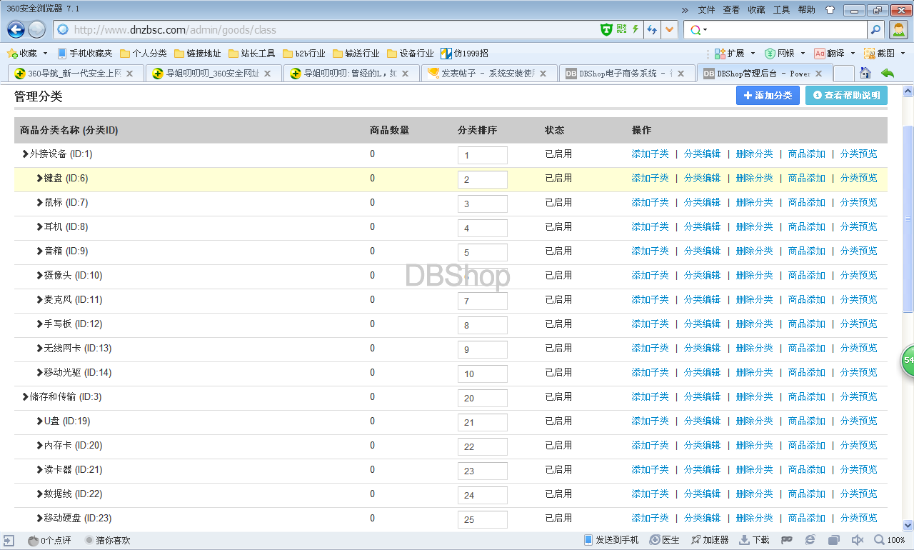The width and height of the screenshot is (914, 550).
Task: Open the 手机收藏夹 bookmark
Action: tap(85, 54)
